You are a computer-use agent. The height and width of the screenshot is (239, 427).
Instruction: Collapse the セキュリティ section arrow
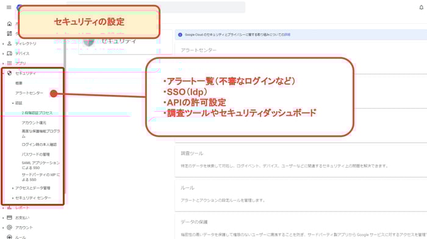[x=3, y=74]
